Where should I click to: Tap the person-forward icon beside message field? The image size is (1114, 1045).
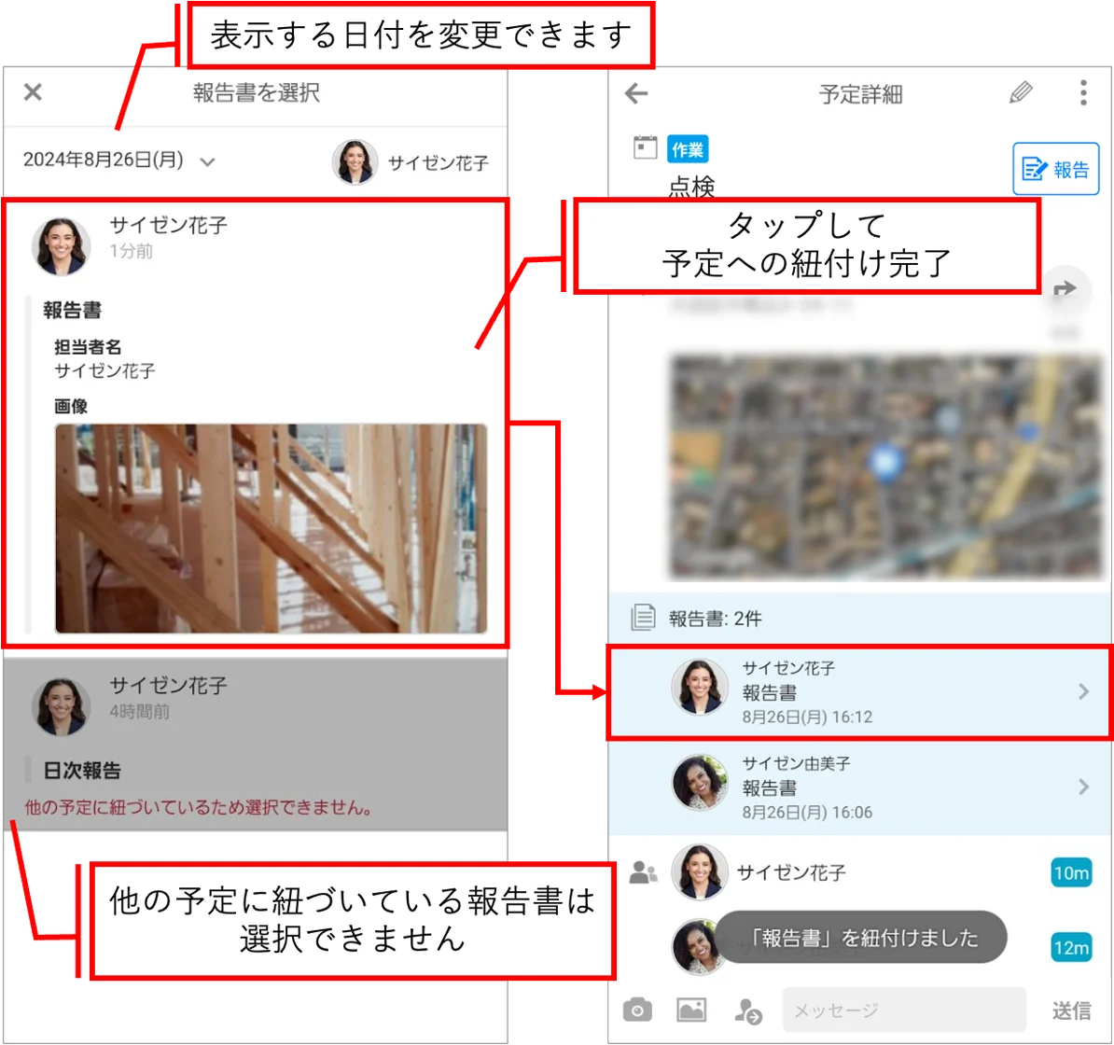747,1010
